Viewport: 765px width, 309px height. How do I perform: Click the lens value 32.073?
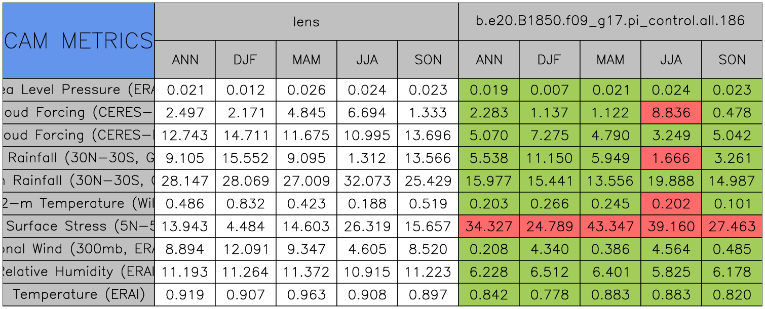pos(367,181)
